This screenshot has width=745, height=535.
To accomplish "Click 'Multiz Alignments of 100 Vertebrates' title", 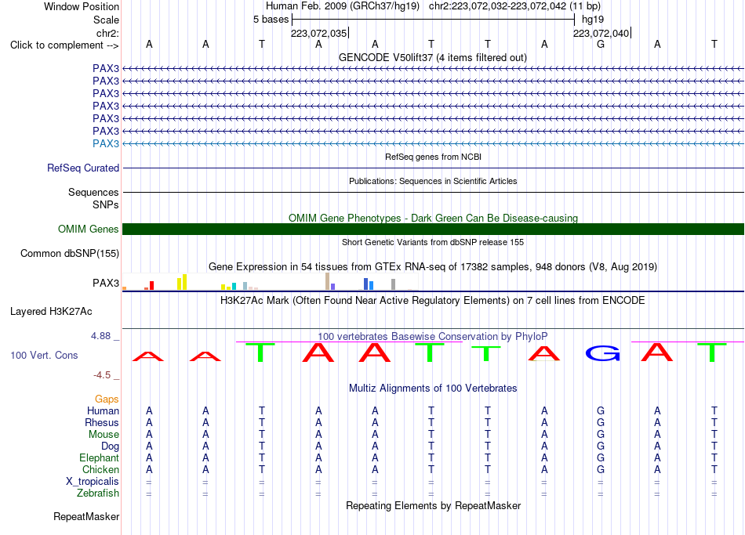I will (433, 389).
